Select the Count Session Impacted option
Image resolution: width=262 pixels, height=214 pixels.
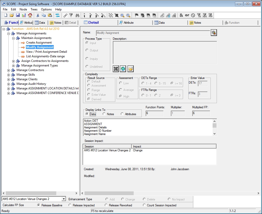[144, 205]
